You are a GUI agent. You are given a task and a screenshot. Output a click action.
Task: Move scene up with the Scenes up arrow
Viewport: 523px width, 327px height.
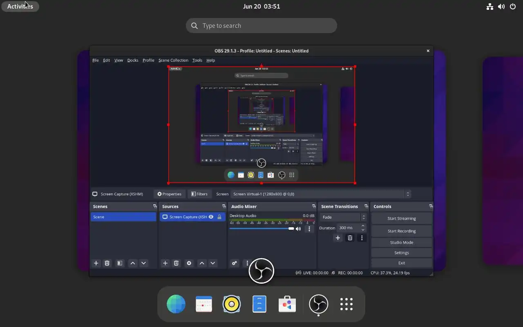(x=133, y=263)
